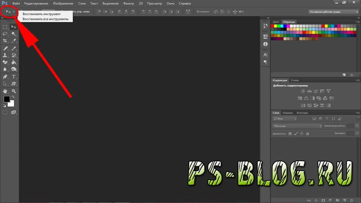Open the Fill dropdown arrow

coord(357,133)
